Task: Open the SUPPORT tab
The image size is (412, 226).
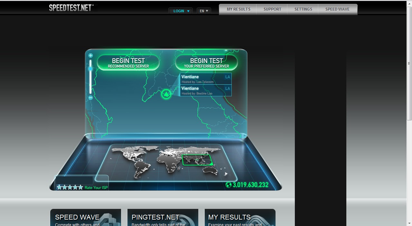Action: [x=272, y=9]
